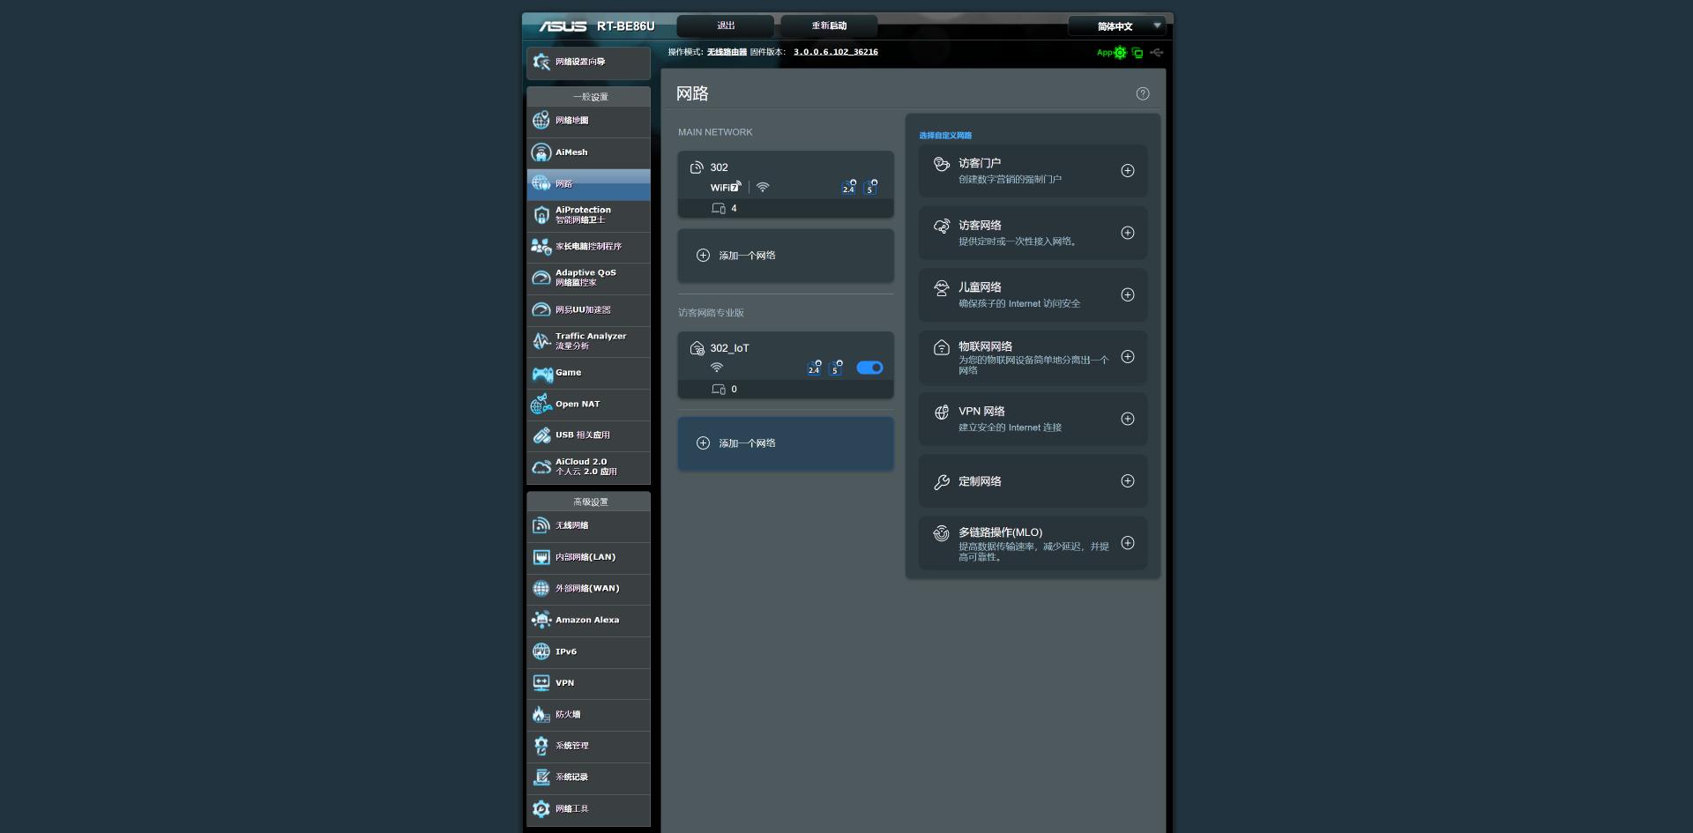The width and height of the screenshot is (1693, 833).
Task: Click the network clients status icon
Action: point(1137,53)
